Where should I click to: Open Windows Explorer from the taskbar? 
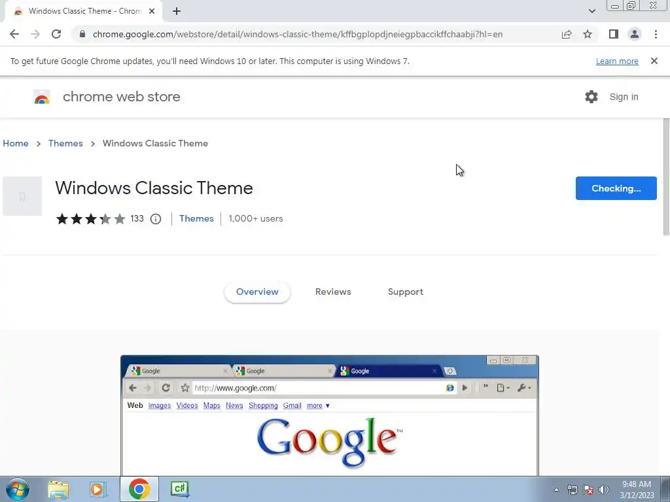click(x=58, y=489)
